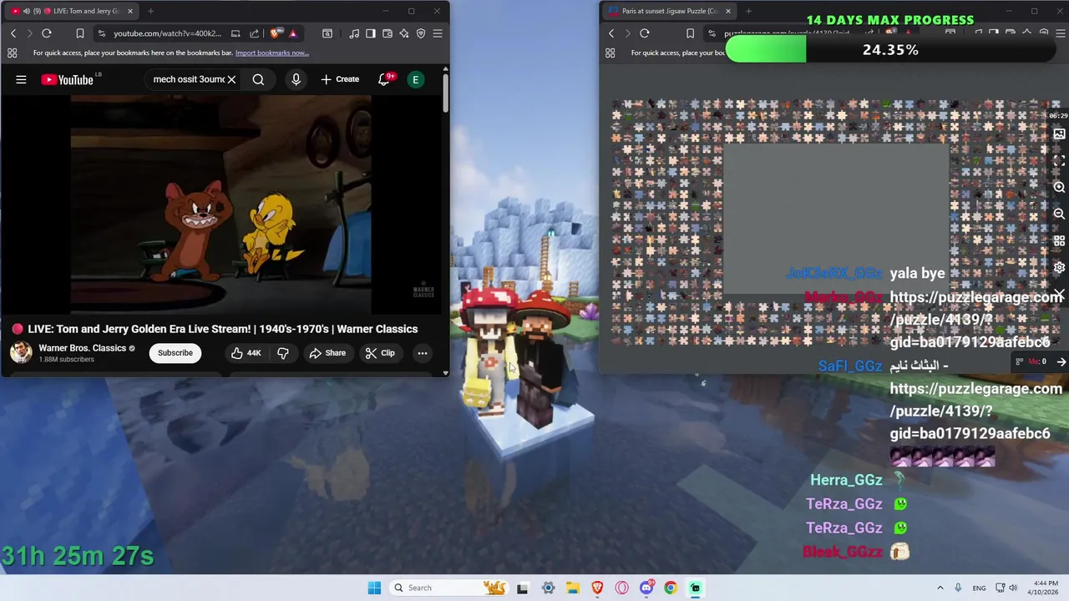Open apps grid in YouTube bookmarks bar
Screen dimensions: 1069x601
[12, 53]
